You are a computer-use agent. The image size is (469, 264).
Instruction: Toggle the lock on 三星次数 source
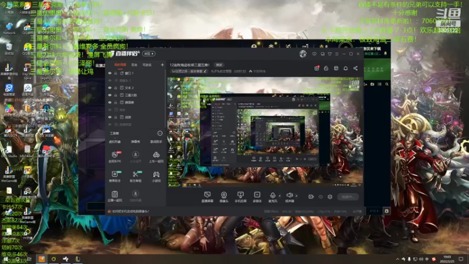[115, 95]
